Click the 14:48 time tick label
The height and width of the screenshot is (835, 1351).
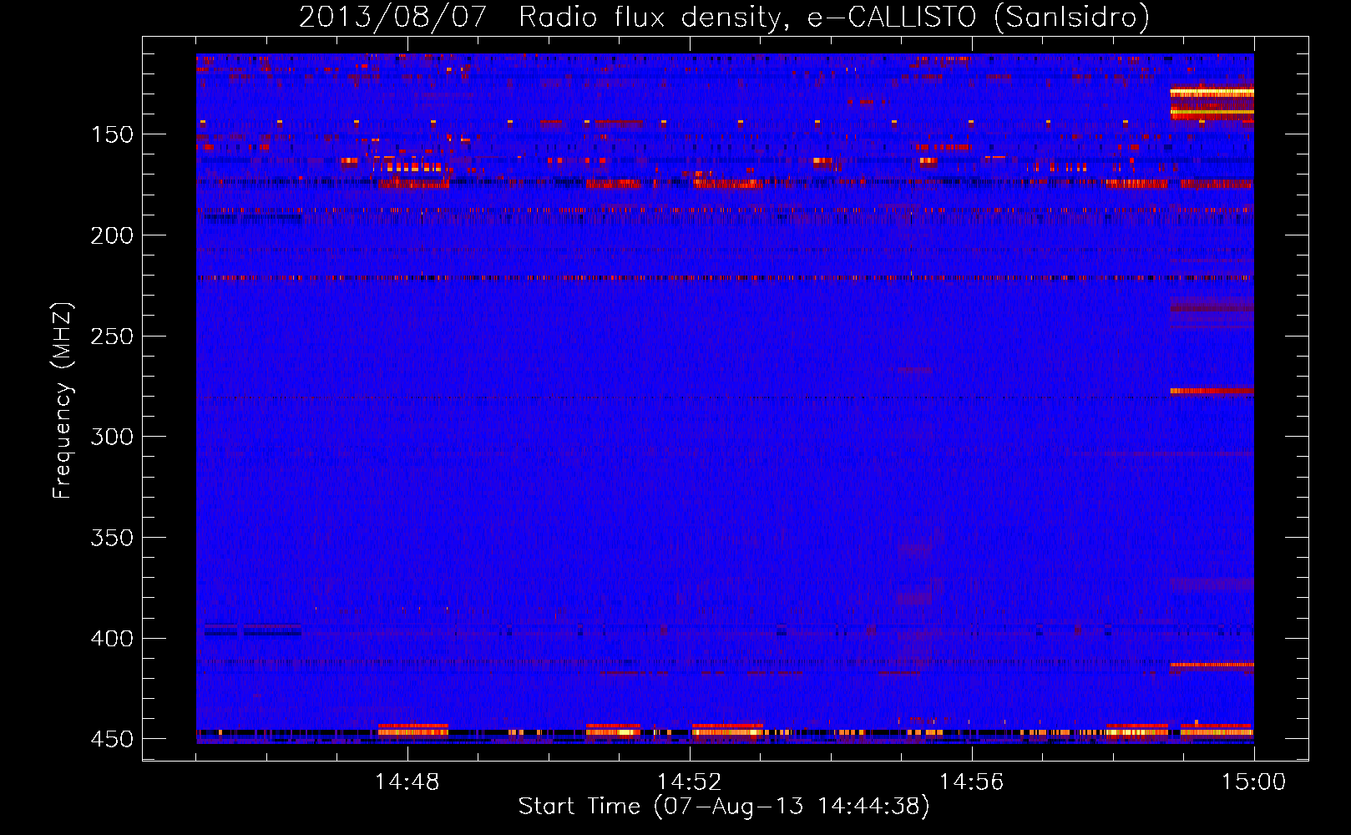407,782
